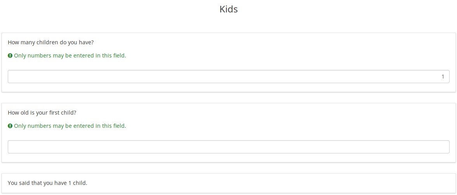Viewport: 457px width, 195px height.
Task: Select the "How many children do you have?" label
Action: coord(50,42)
